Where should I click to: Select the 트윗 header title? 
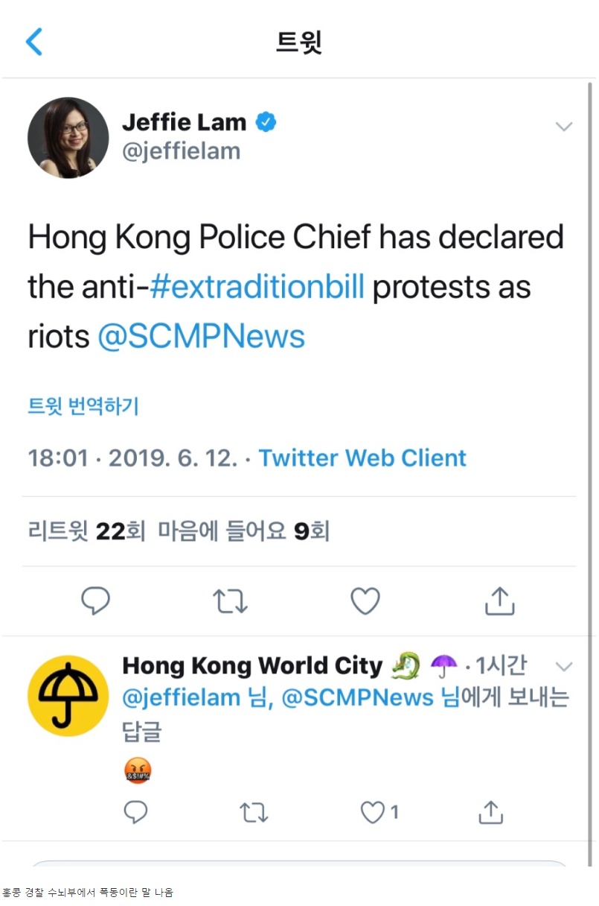[299, 42]
